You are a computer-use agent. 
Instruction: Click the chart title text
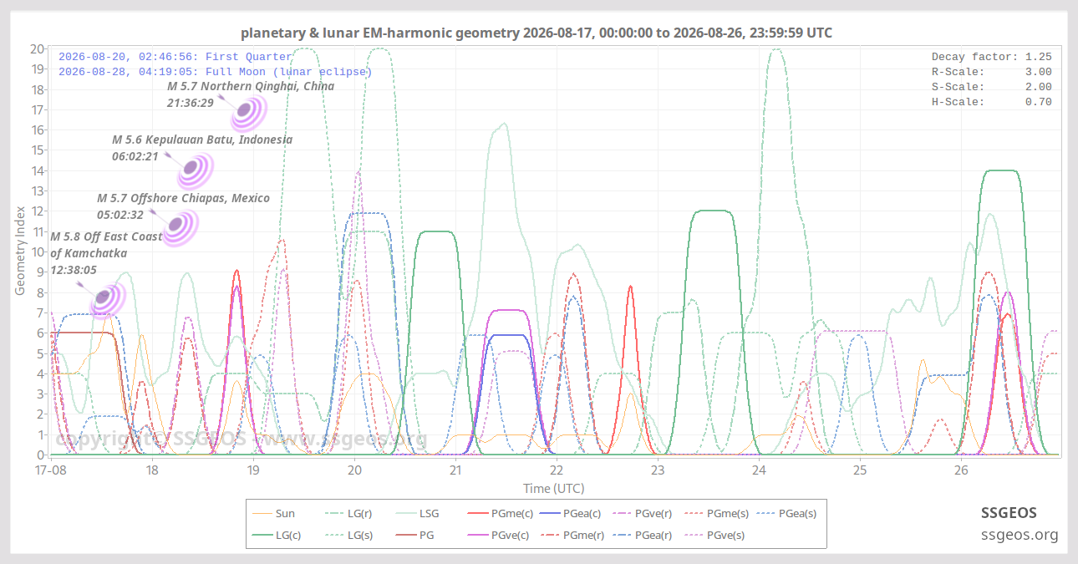coord(536,33)
